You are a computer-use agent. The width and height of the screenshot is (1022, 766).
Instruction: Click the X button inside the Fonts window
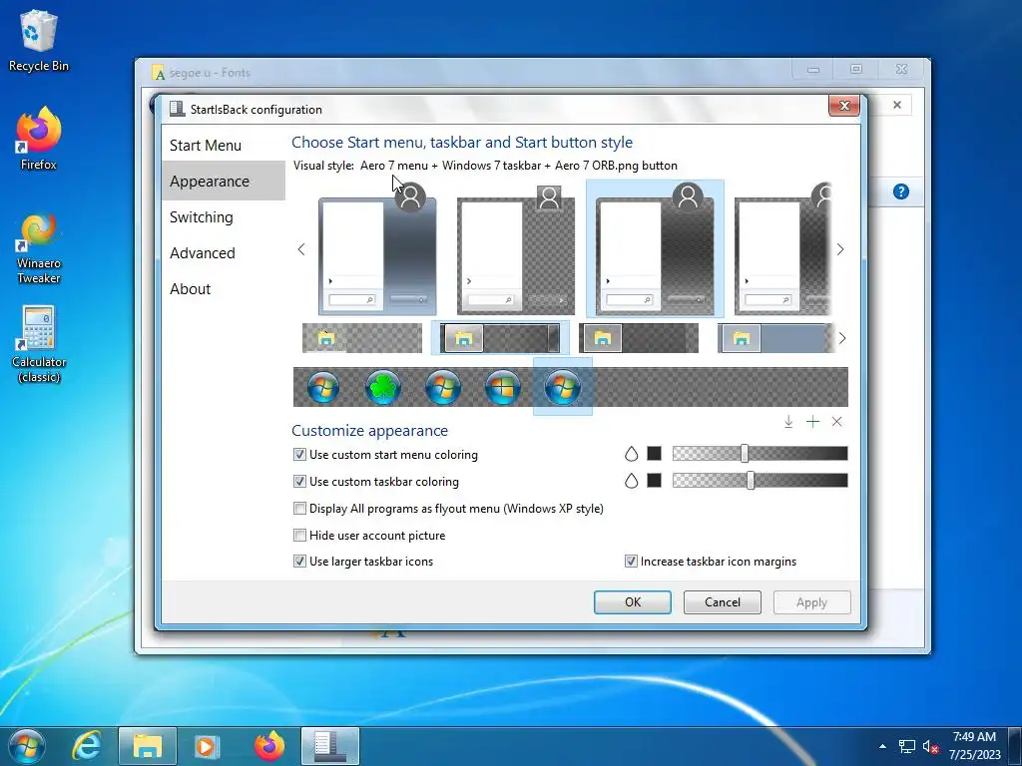point(897,105)
